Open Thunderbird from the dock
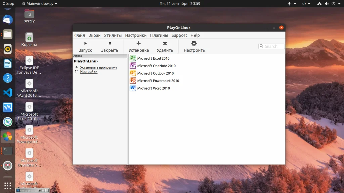The width and height of the screenshot is (344, 193). [8, 20]
